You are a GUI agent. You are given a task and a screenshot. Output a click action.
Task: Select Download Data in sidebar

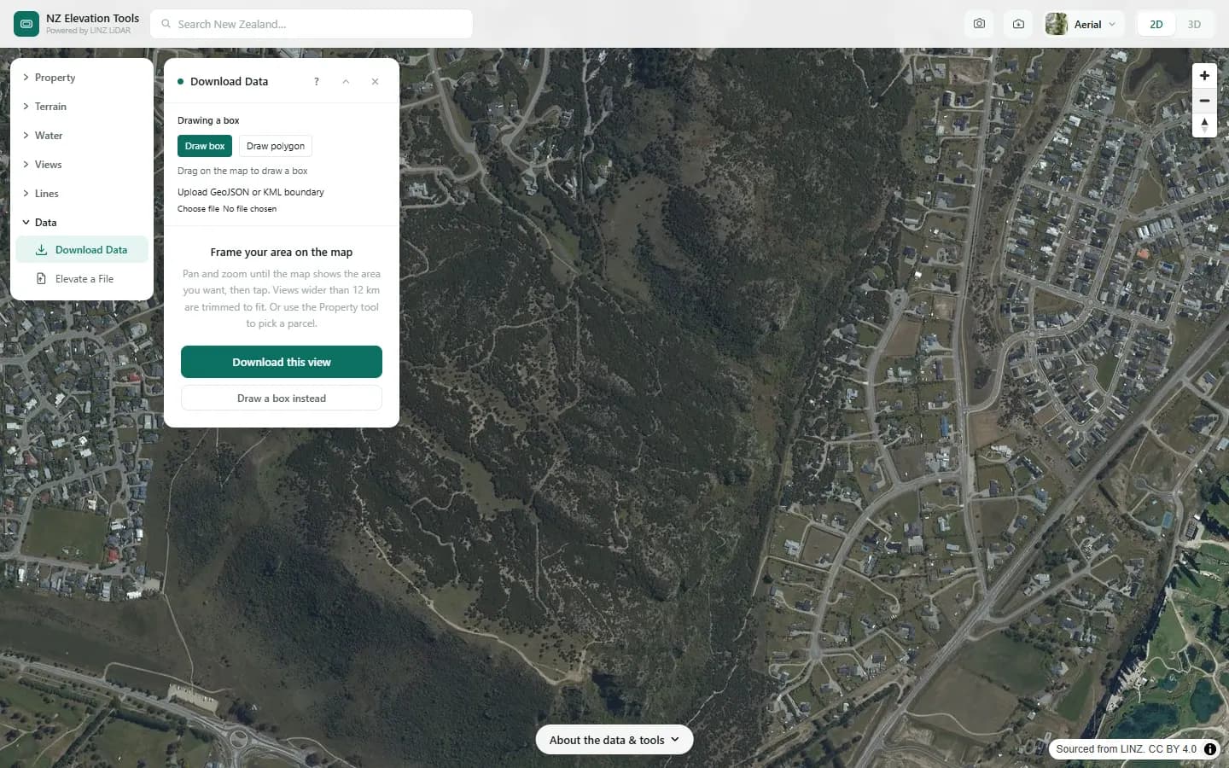(x=82, y=250)
